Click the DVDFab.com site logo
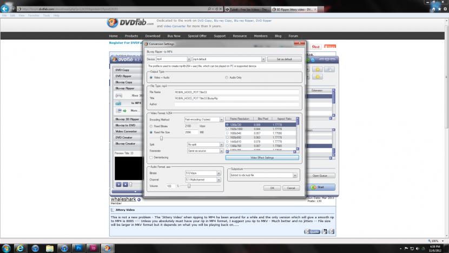This screenshot has height=253, width=449. [130, 22]
